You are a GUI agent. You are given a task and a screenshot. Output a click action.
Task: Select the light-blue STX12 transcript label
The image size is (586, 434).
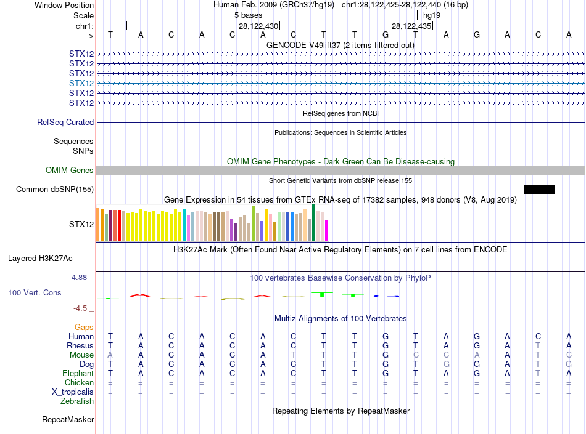click(x=81, y=83)
